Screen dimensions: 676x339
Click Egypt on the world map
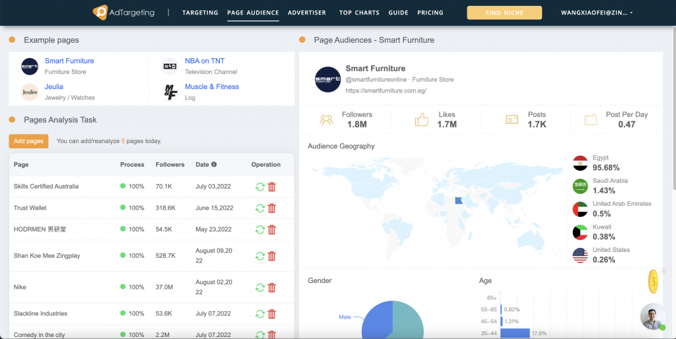pyautogui.click(x=459, y=200)
